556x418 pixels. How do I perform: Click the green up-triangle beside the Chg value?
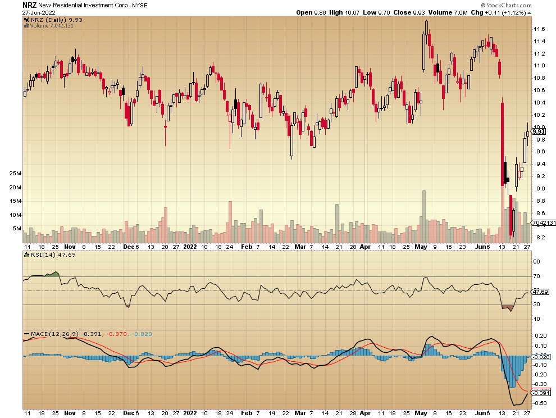click(530, 13)
